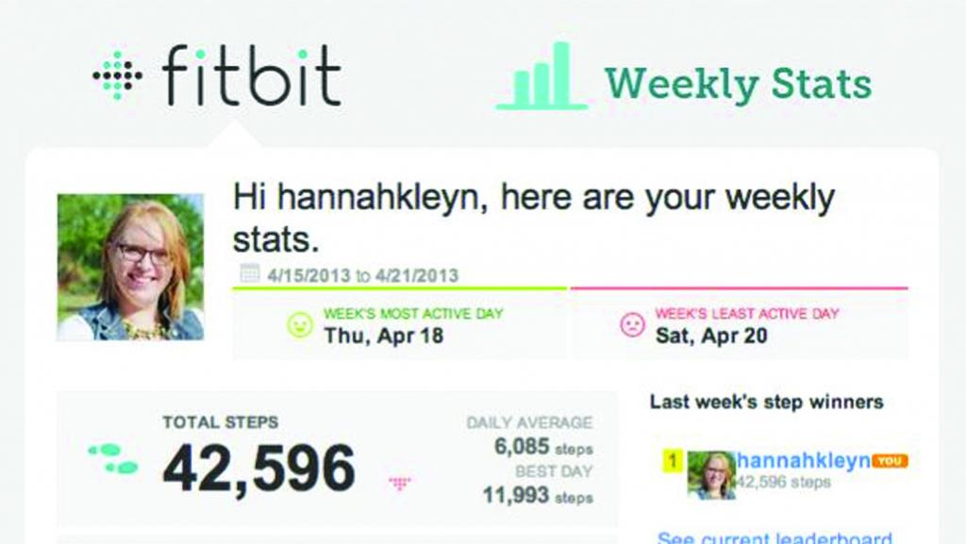Click the 42,596 total steps number
Image resolution: width=966 pixels, height=544 pixels.
click(x=258, y=469)
